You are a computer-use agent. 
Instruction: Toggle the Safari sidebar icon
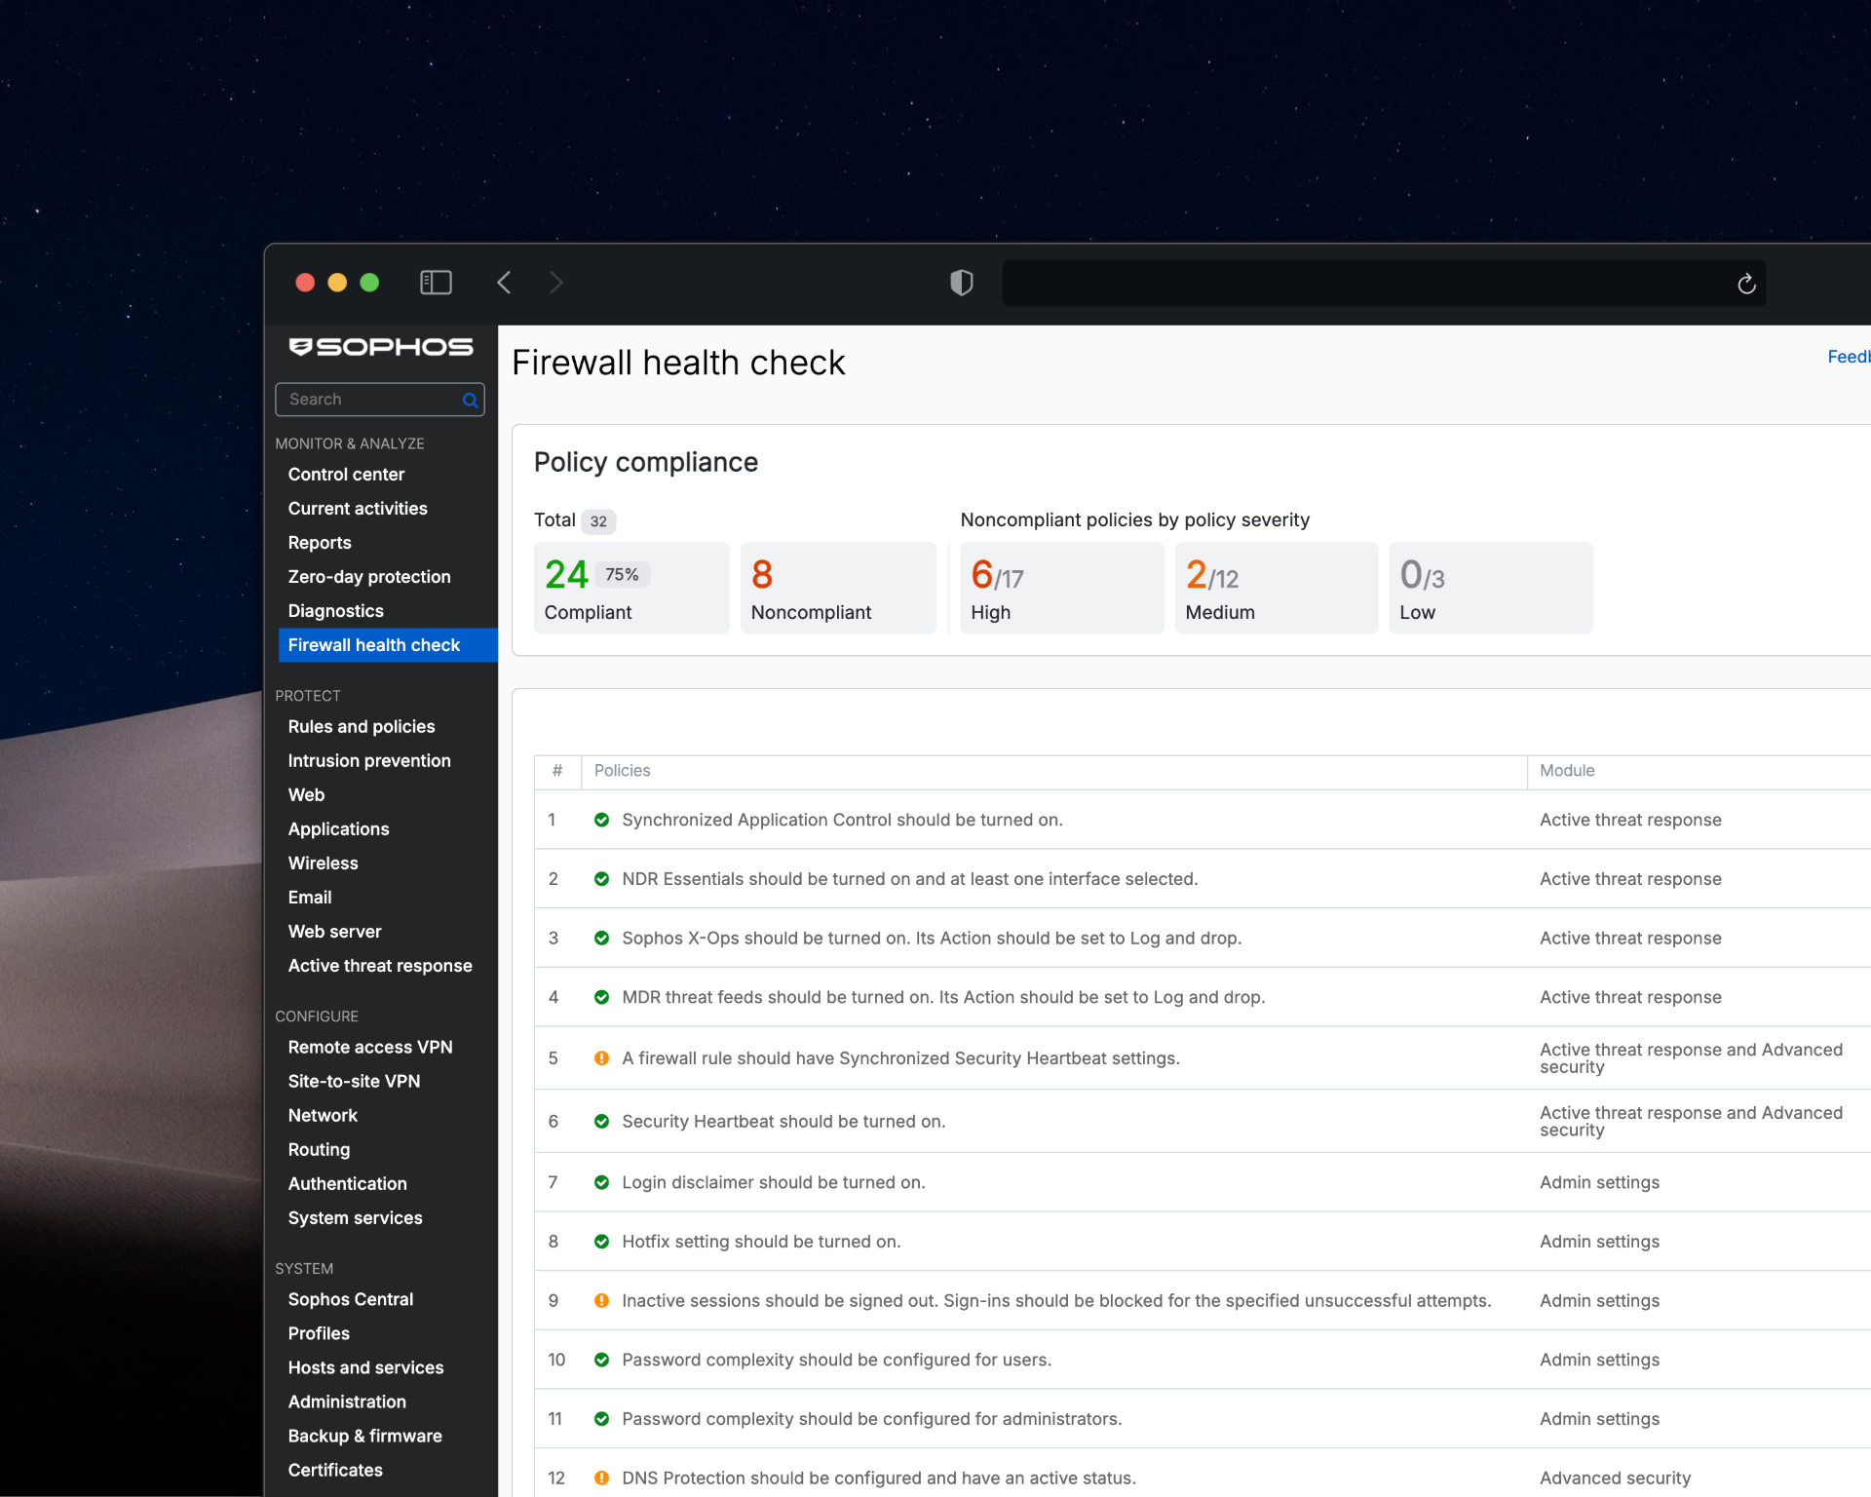(436, 283)
